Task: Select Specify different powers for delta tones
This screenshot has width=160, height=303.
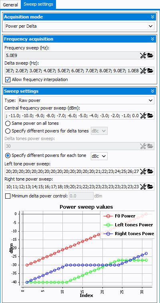Action: click(x=8, y=131)
